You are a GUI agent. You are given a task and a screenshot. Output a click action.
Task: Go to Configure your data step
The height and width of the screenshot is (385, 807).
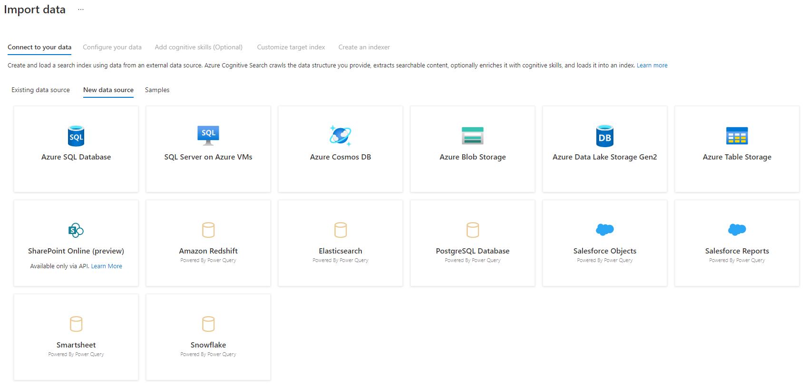click(112, 47)
